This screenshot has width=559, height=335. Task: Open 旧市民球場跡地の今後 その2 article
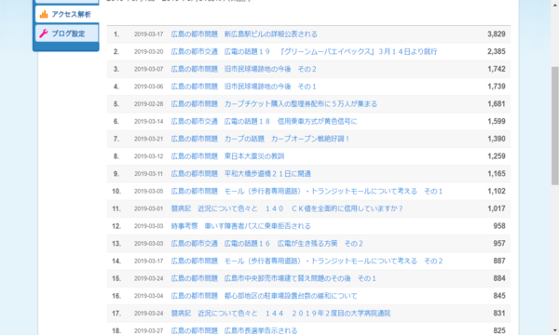tap(243, 69)
